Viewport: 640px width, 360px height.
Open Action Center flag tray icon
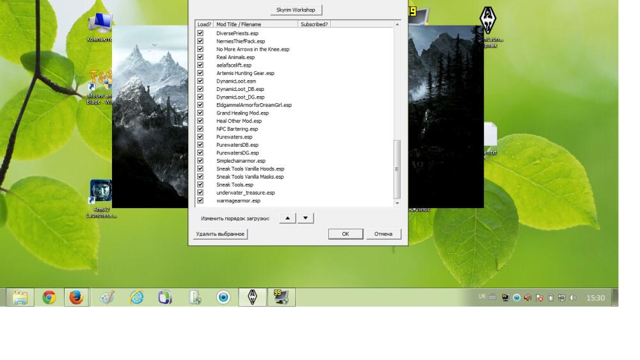pyautogui.click(x=539, y=298)
